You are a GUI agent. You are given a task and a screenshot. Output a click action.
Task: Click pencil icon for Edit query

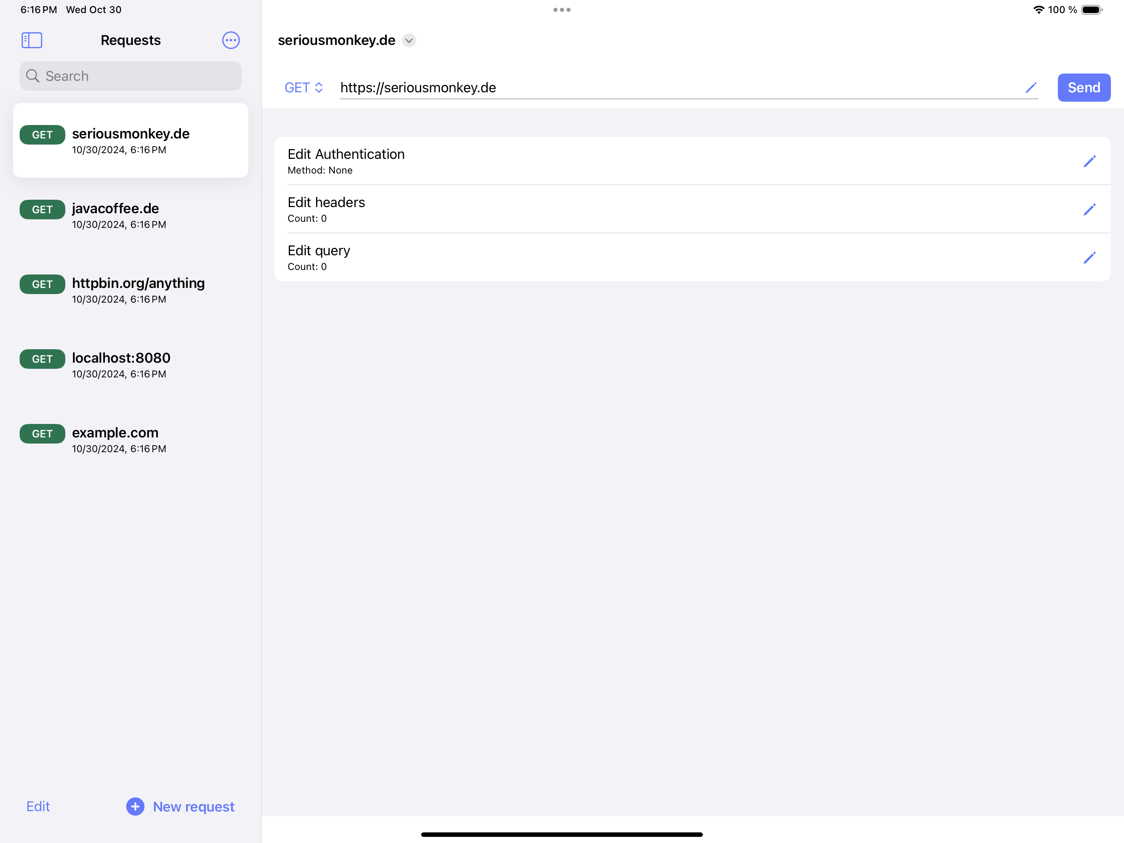[1089, 258]
